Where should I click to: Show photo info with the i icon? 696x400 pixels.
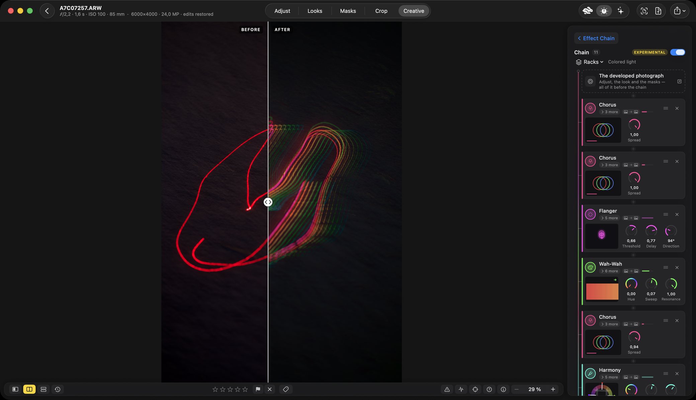tap(503, 389)
